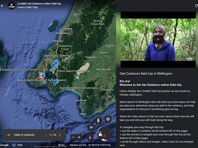Click the Featherston town label

click(91, 57)
